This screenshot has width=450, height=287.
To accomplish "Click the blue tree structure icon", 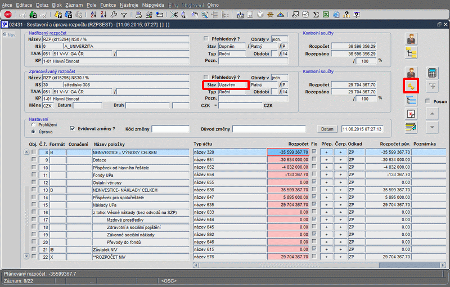I will click(411, 100).
